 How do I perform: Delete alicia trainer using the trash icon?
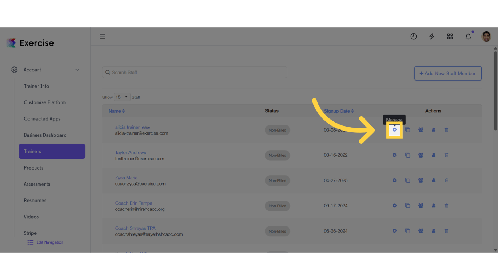click(x=447, y=130)
